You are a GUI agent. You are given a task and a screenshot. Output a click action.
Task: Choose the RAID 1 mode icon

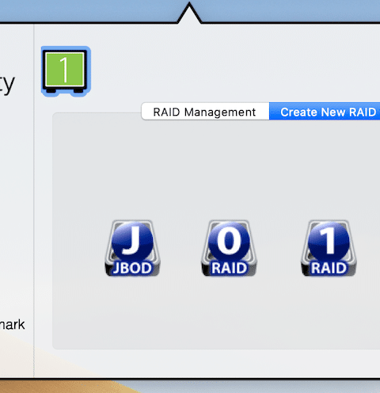pos(329,248)
